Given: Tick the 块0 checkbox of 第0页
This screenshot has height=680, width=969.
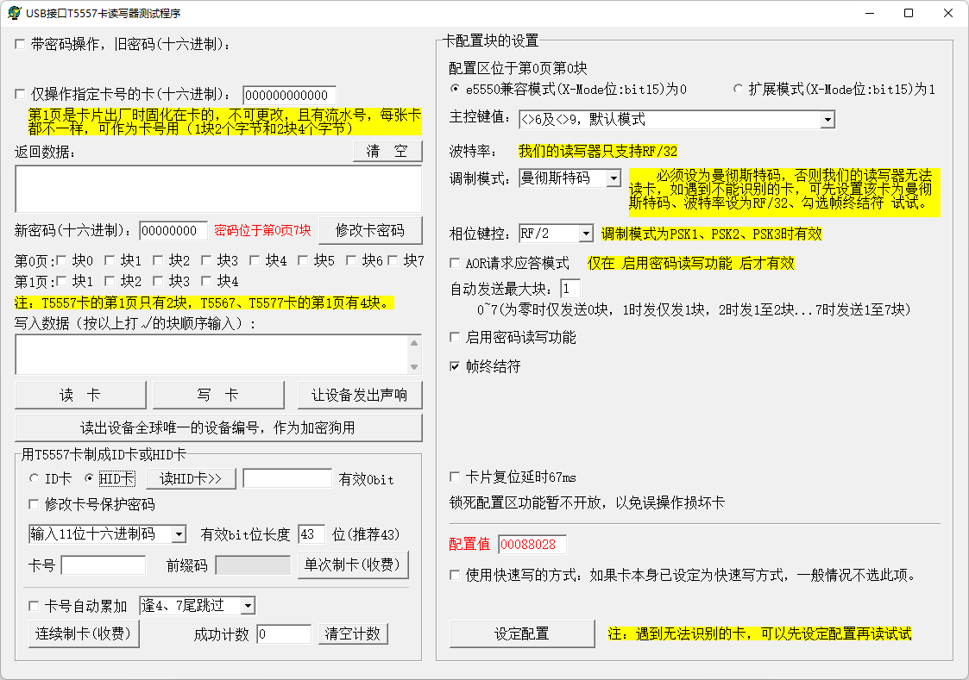Looking at the screenshot, I should point(62,260).
